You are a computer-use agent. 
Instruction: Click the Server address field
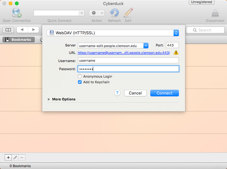click(111, 46)
